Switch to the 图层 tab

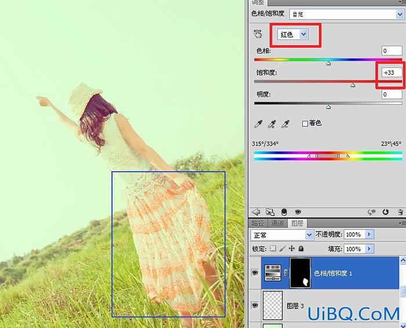[297, 223]
